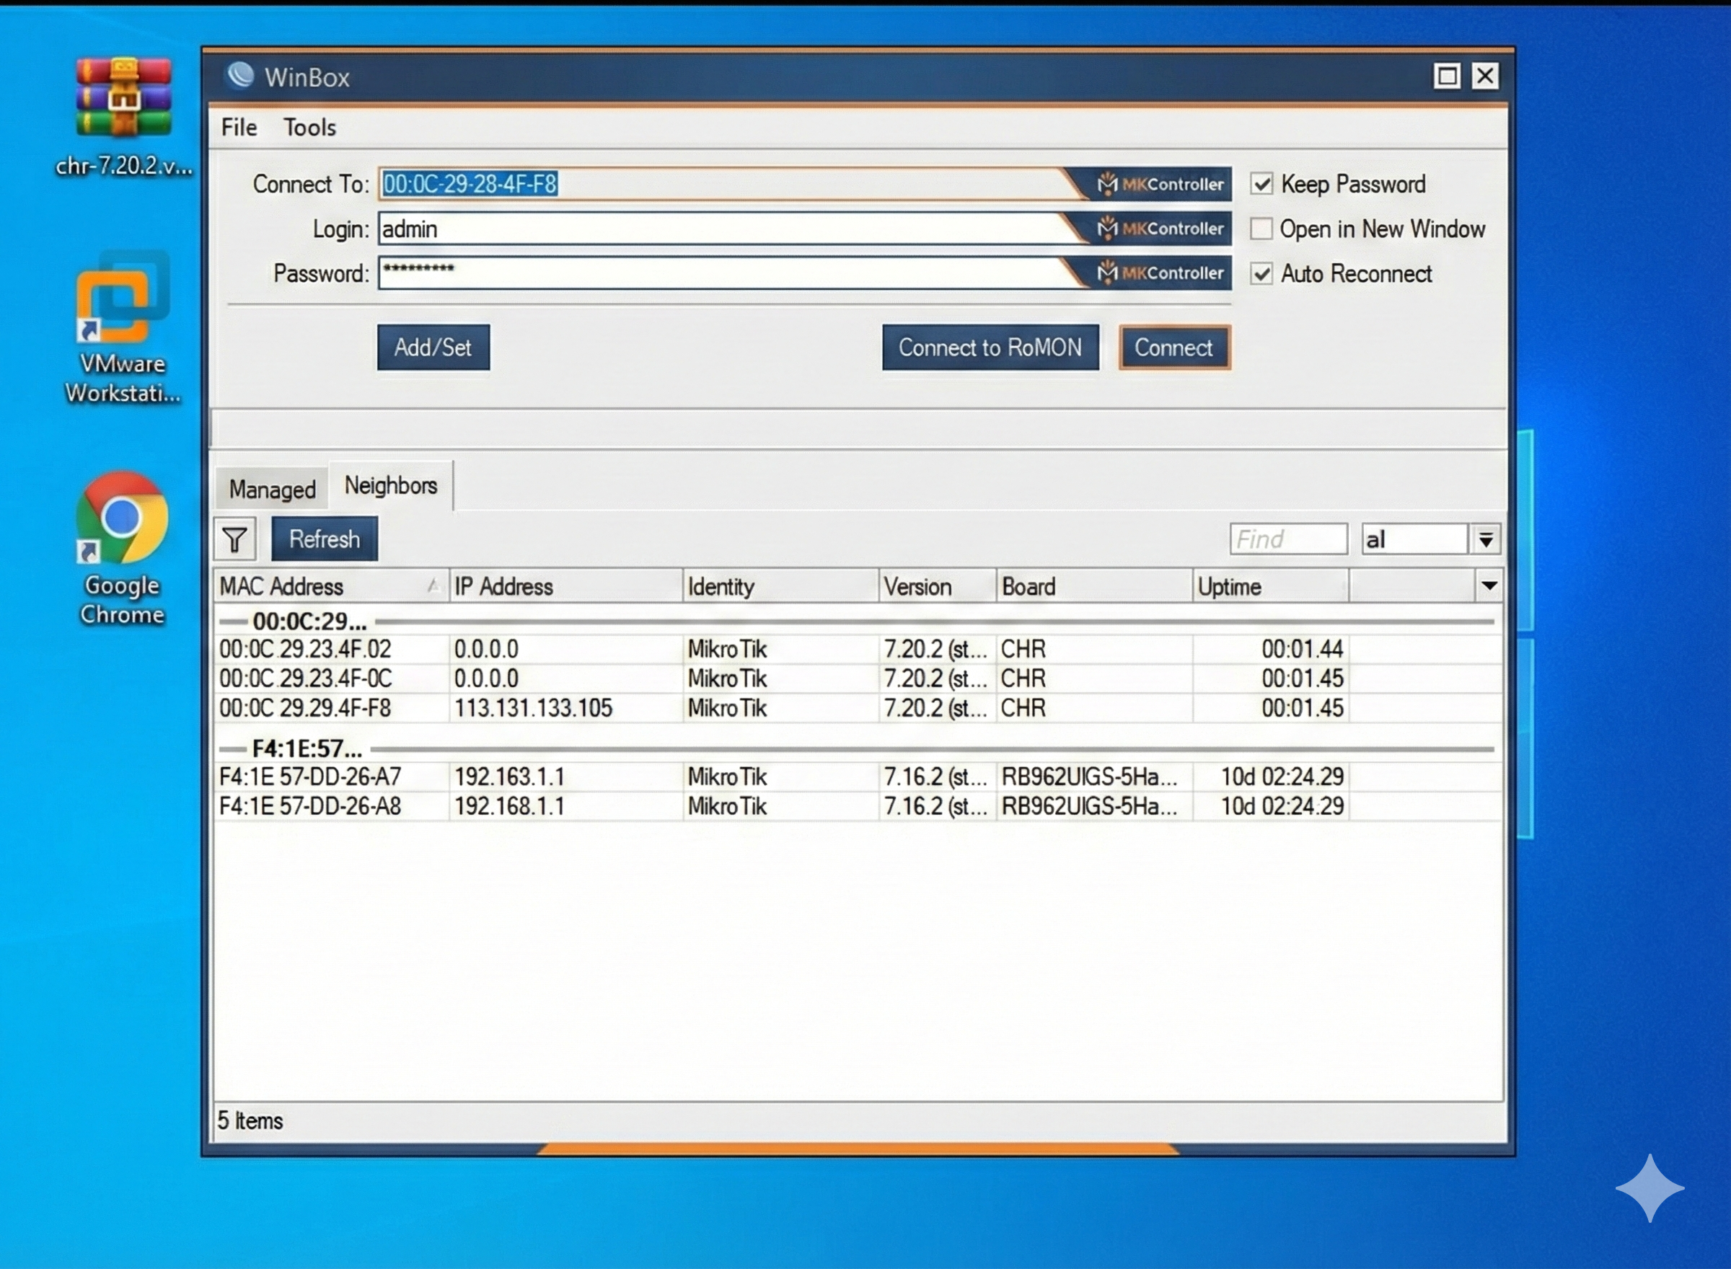Switch to the Managed tab
Viewport: 1731px width, 1269px height.
[x=272, y=490]
